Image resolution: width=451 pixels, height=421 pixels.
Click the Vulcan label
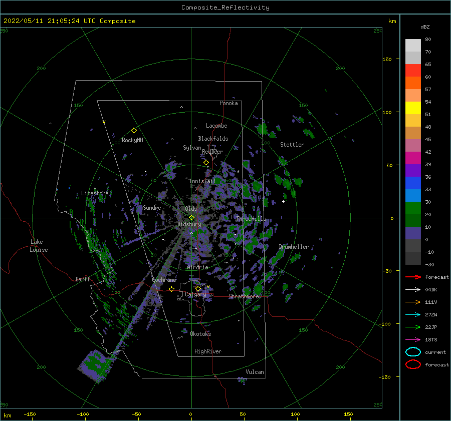[255, 372]
